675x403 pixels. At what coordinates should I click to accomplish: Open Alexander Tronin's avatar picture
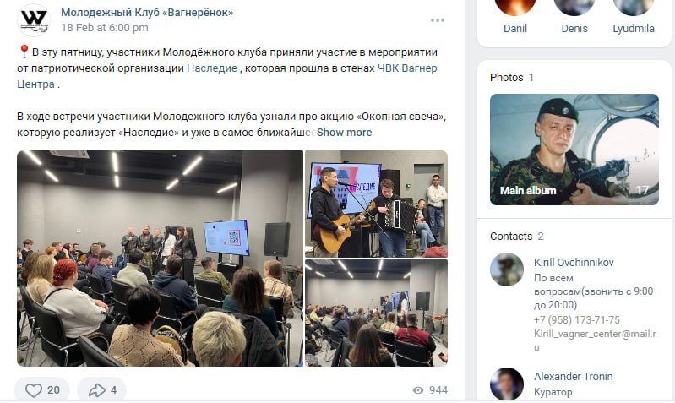(507, 384)
